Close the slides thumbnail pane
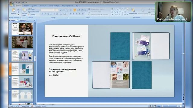This screenshot has height=108, width=193. point(35,21)
